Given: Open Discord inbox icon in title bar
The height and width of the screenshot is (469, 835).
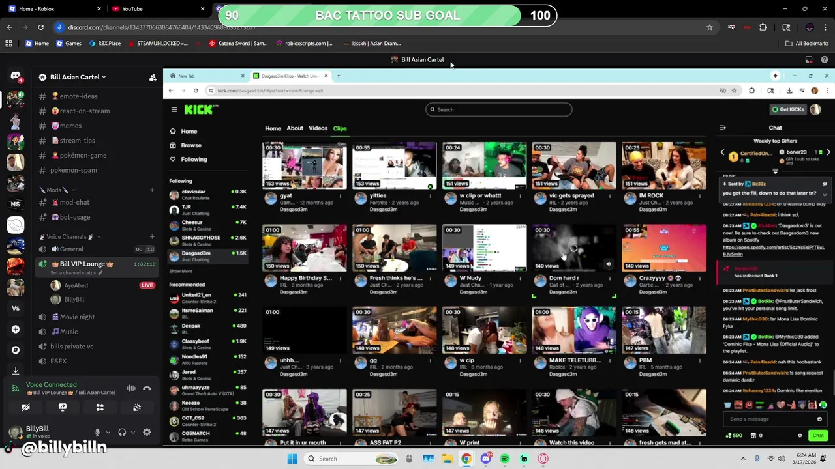Looking at the screenshot, I should [x=809, y=60].
